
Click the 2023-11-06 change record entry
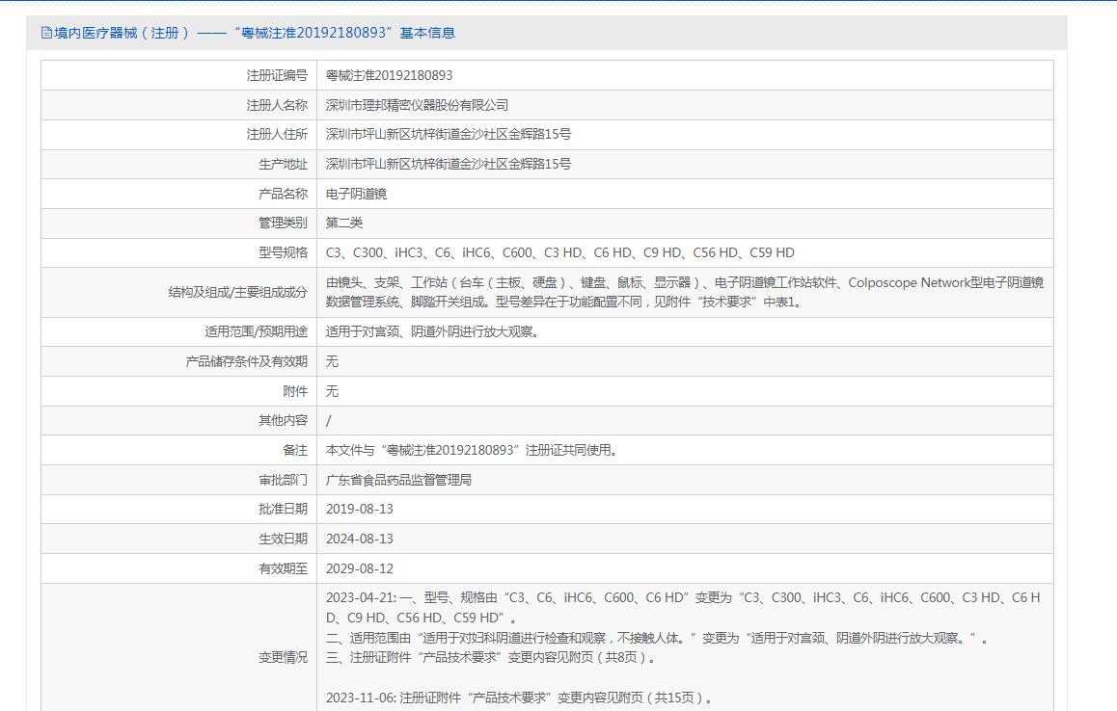tap(519, 698)
